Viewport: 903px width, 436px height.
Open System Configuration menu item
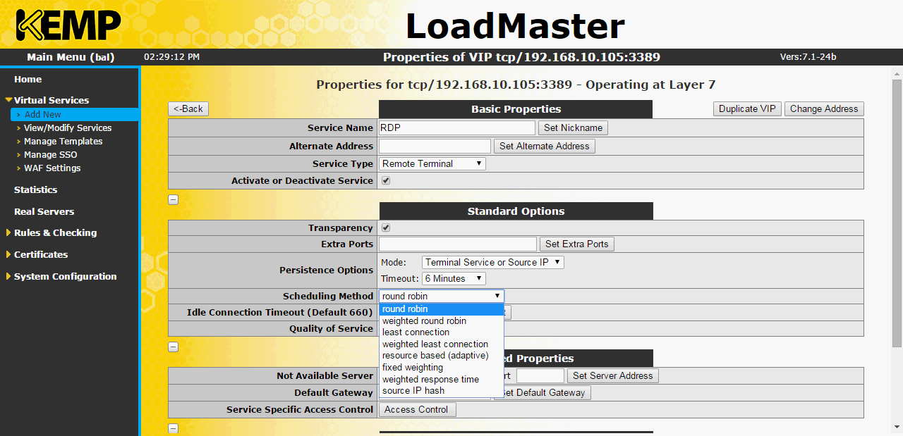pos(66,277)
